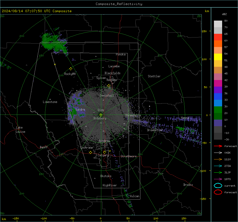The width and height of the screenshot is (238, 222).
Task: Click the cyan 27ZW arrow in the legend
Action: [218, 166]
